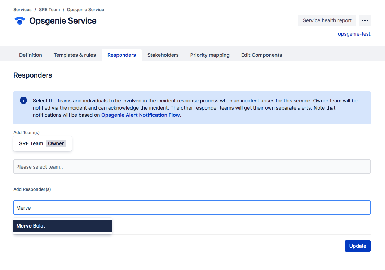
Task: Click the SRE Team Owner chip
Action: [43, 143]
